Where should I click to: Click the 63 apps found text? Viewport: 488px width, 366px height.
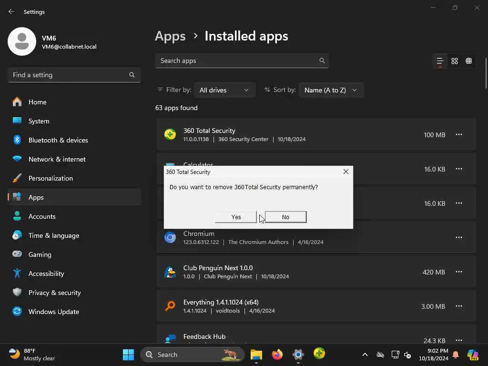[176, 108]
